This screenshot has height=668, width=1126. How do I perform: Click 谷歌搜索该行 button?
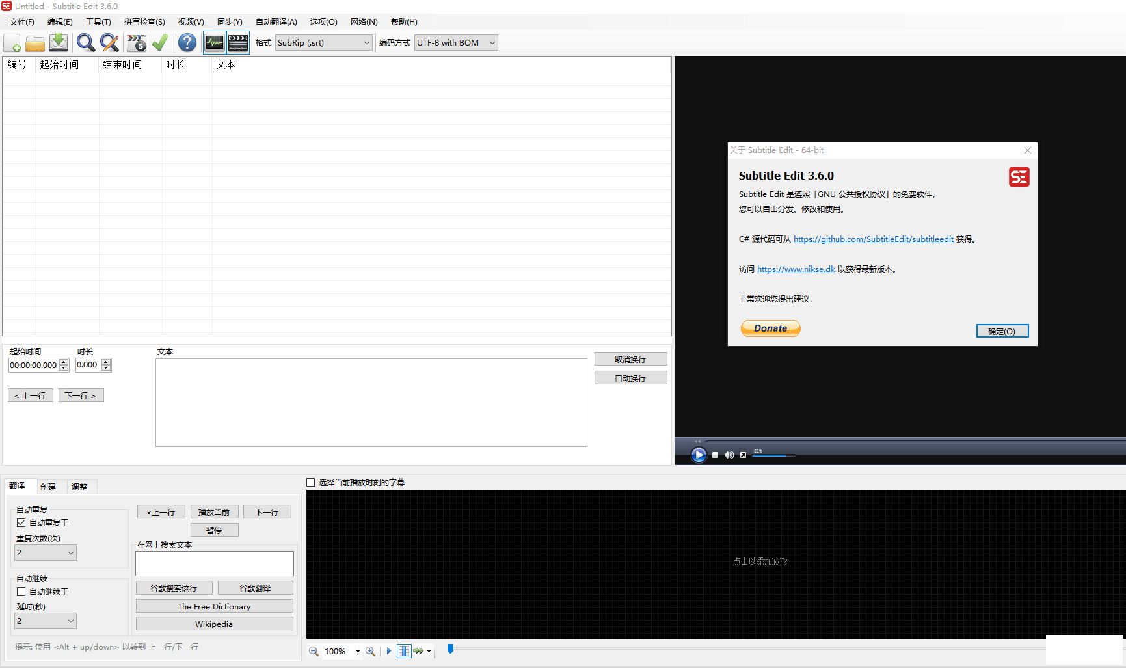[174, 588]
